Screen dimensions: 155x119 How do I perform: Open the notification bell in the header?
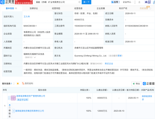pyautogui.click(x=139, y=2)
